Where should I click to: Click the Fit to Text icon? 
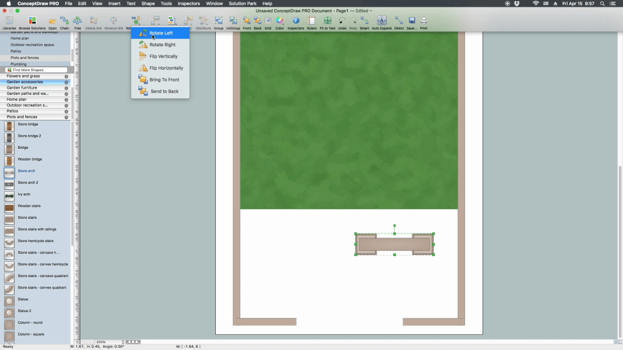point(327,21)
